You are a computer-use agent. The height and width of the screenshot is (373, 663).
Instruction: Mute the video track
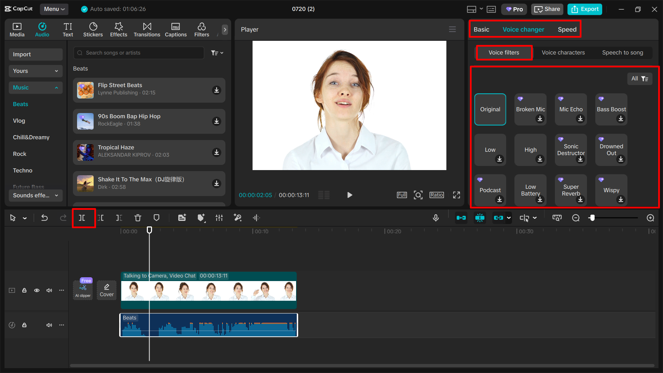click(49, 290)
